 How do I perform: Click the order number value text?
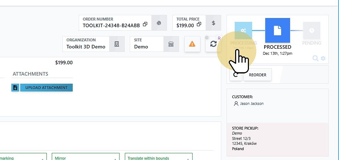[111, 25]
